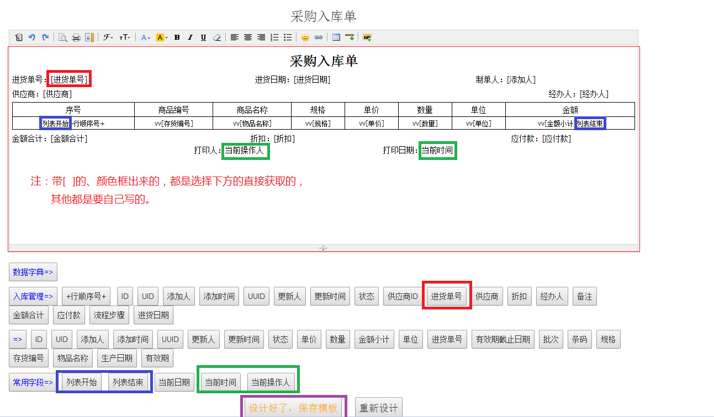
Task: Click the 设计好了，保存模板 button
Action: tap(293, 408)
